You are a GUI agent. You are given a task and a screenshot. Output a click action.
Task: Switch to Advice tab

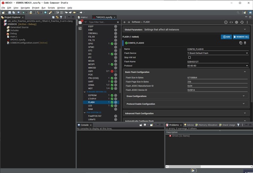tap(189, 125)
